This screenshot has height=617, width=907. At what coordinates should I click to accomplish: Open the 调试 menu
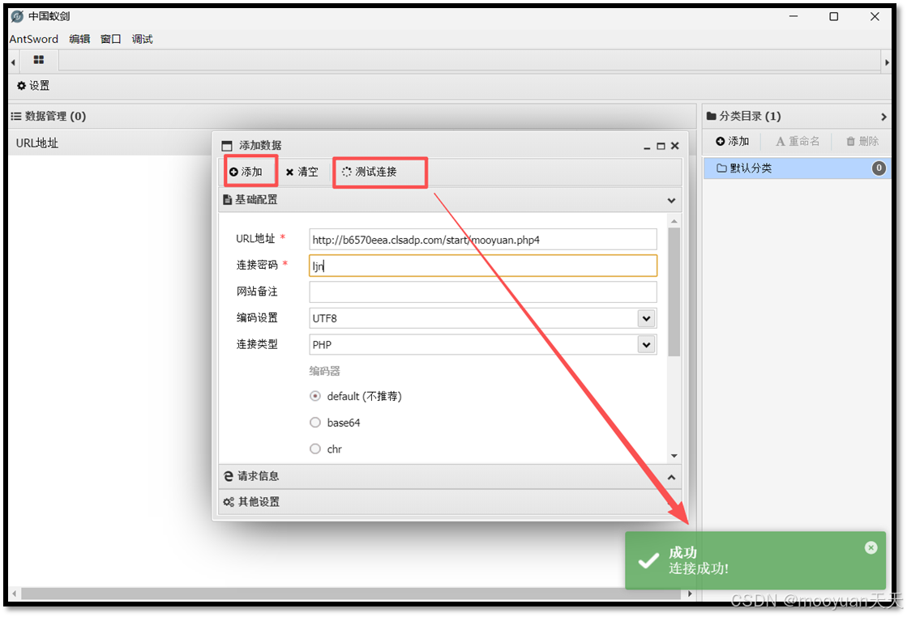click(142, 40)
